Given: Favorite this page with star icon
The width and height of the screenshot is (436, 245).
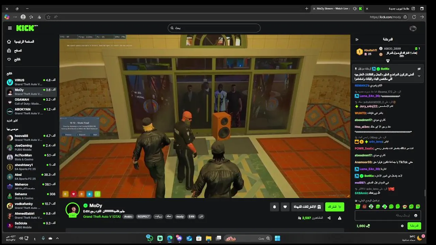Looking at the screenshot, I should coord(48,17).
